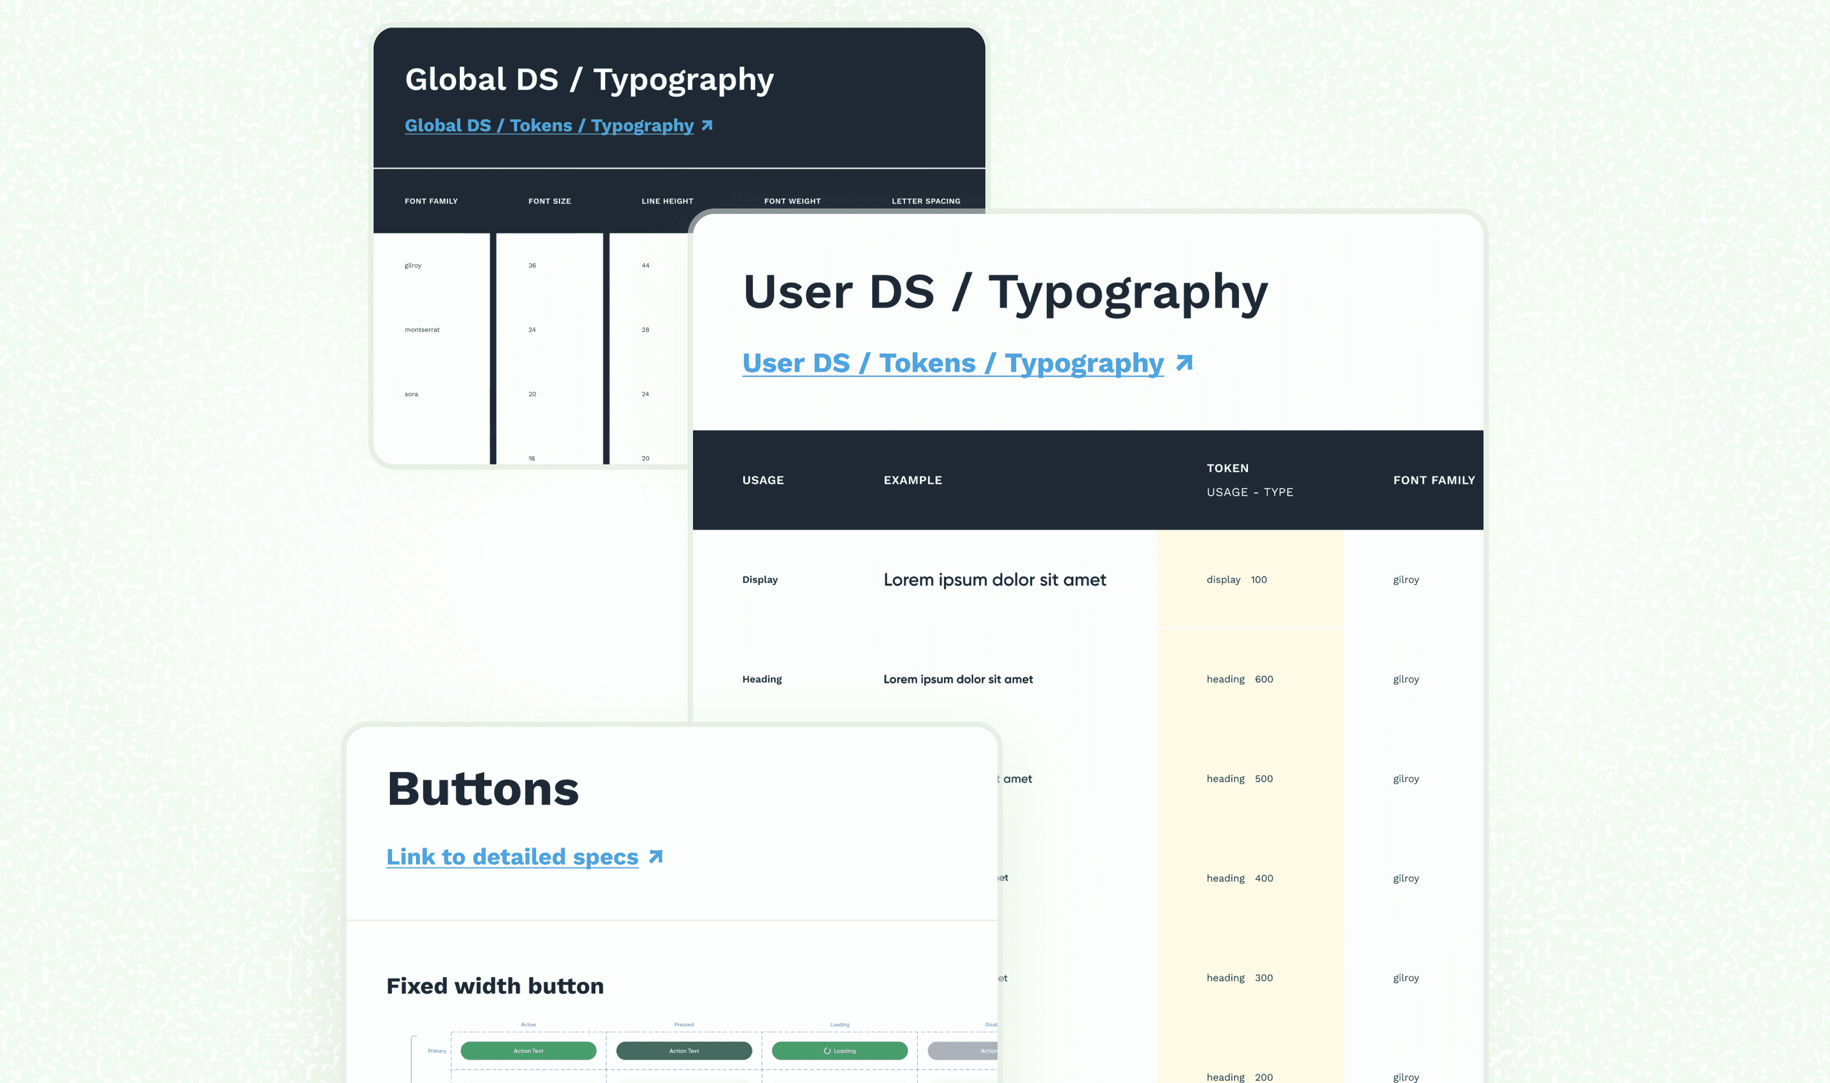Image resolution: width=1830 pixels, height=1083 pixels.
Task: Click the Fixed width button heading
Action: (494, 986)
